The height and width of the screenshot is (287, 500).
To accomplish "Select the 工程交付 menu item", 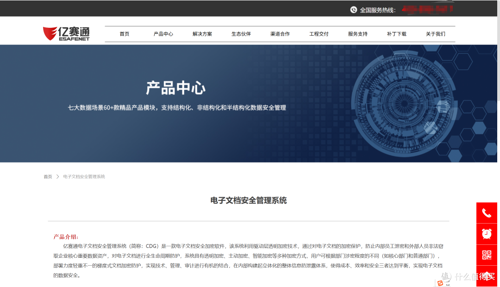I will tap(319, 34).
